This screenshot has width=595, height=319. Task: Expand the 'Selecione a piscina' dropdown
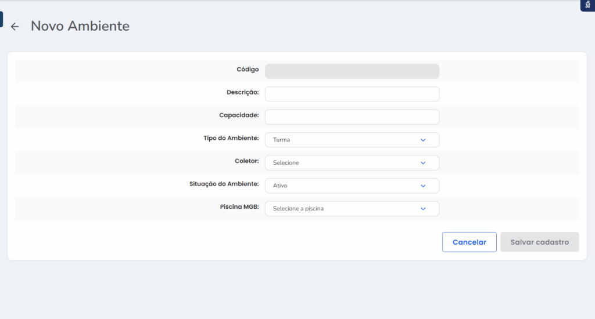[x=343, y=208]
